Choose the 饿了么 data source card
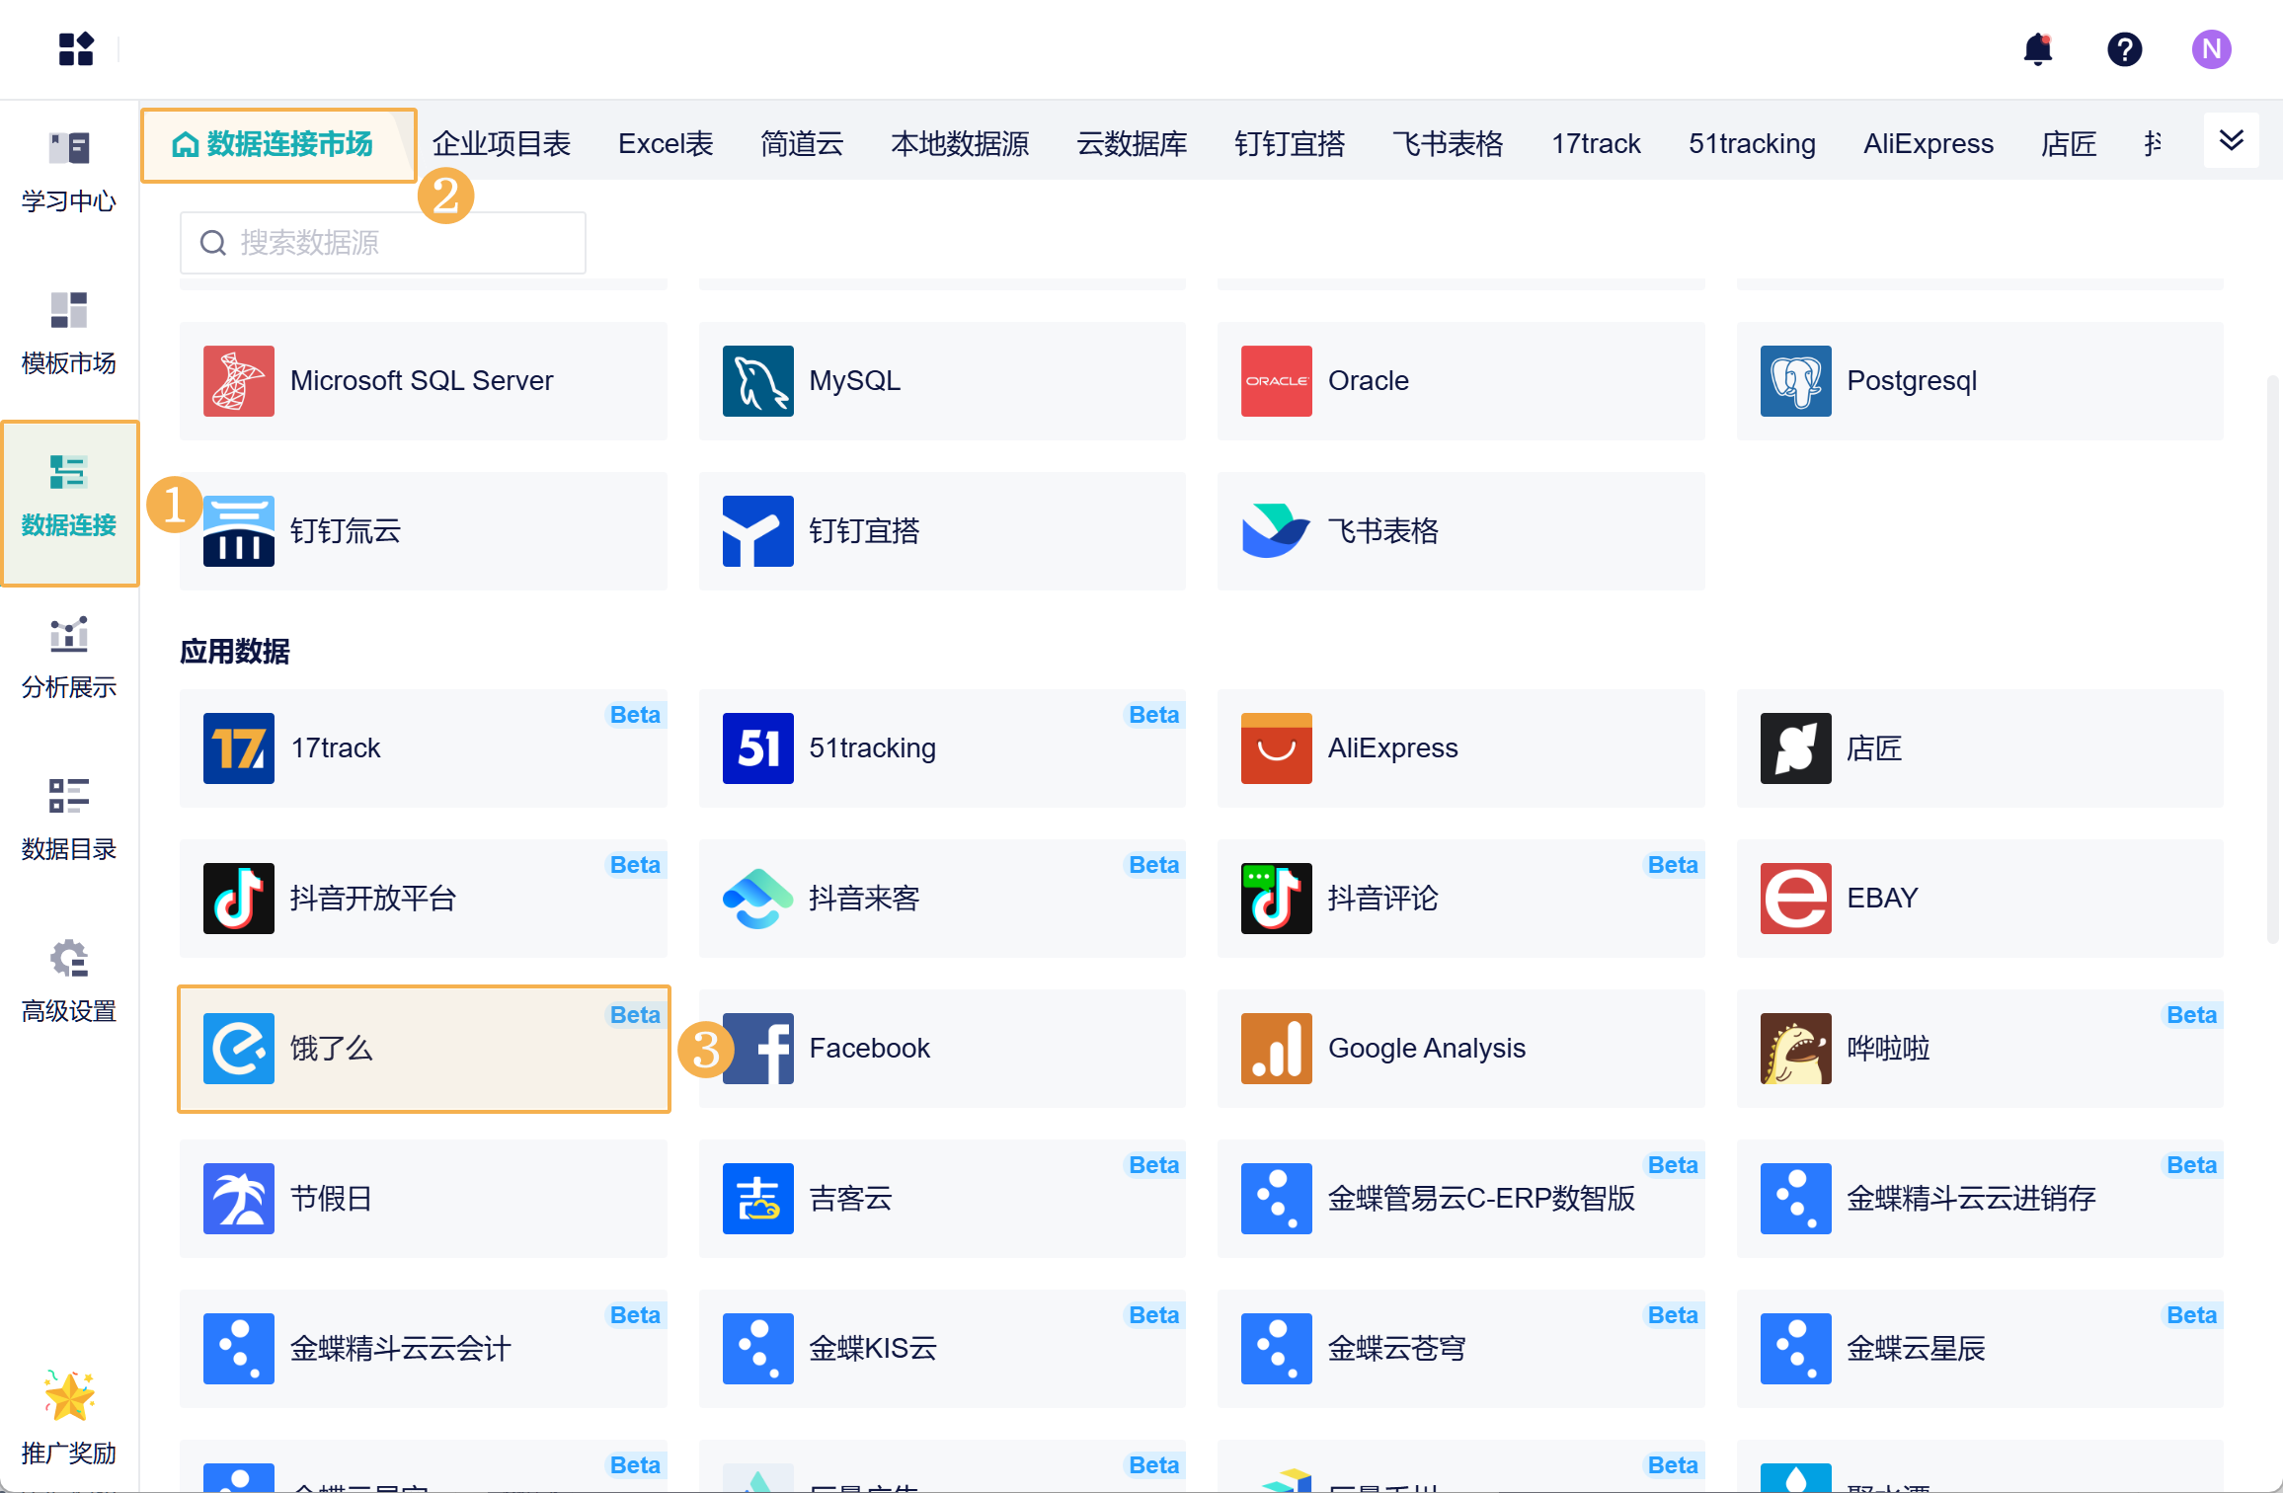Viewport: 2283px width, 1493px height. click(424, 1049)
